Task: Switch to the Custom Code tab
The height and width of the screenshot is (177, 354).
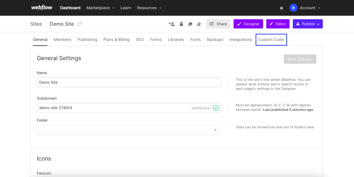Action: click(271, 39)
